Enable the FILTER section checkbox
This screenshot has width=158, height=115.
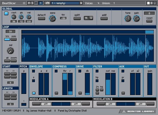tap(97, 71)
